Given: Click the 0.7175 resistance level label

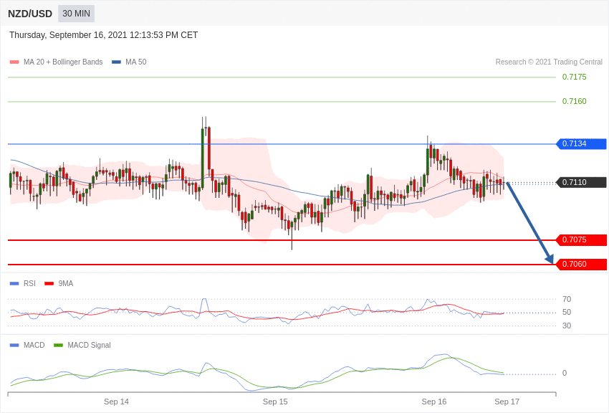Looking at the screenshot, I should point(574,77).
